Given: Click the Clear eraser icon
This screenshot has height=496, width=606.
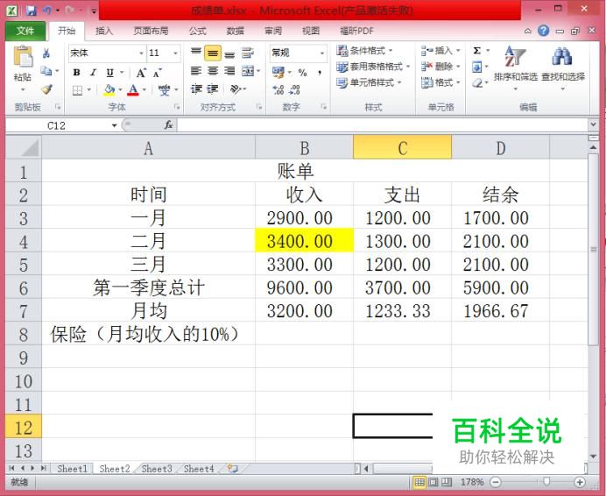Looking at the screenshot, I should pyautogui.click(x=477, y=82).
